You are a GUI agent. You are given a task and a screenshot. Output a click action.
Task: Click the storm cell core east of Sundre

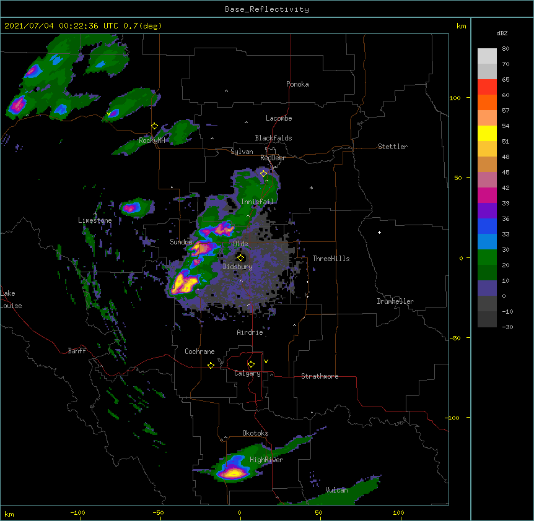point(203,248)
